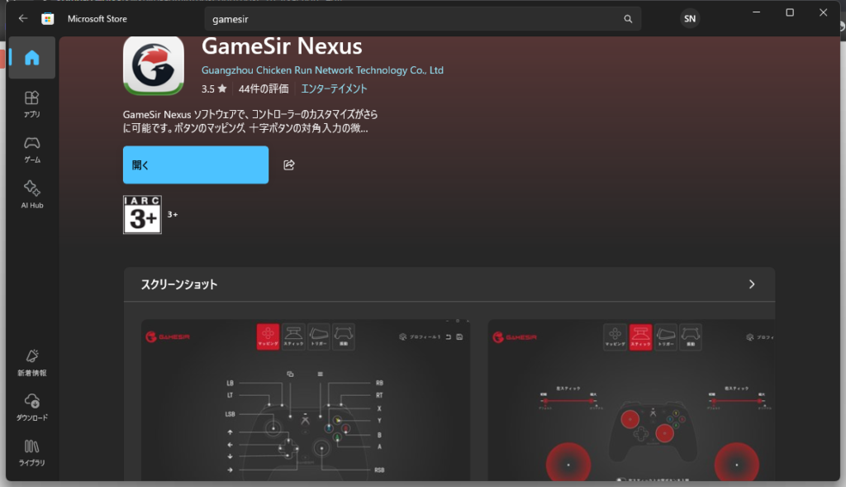Screen dimensions: 846x487
Task: Click the app description text
Action: (x=250, y=122)
